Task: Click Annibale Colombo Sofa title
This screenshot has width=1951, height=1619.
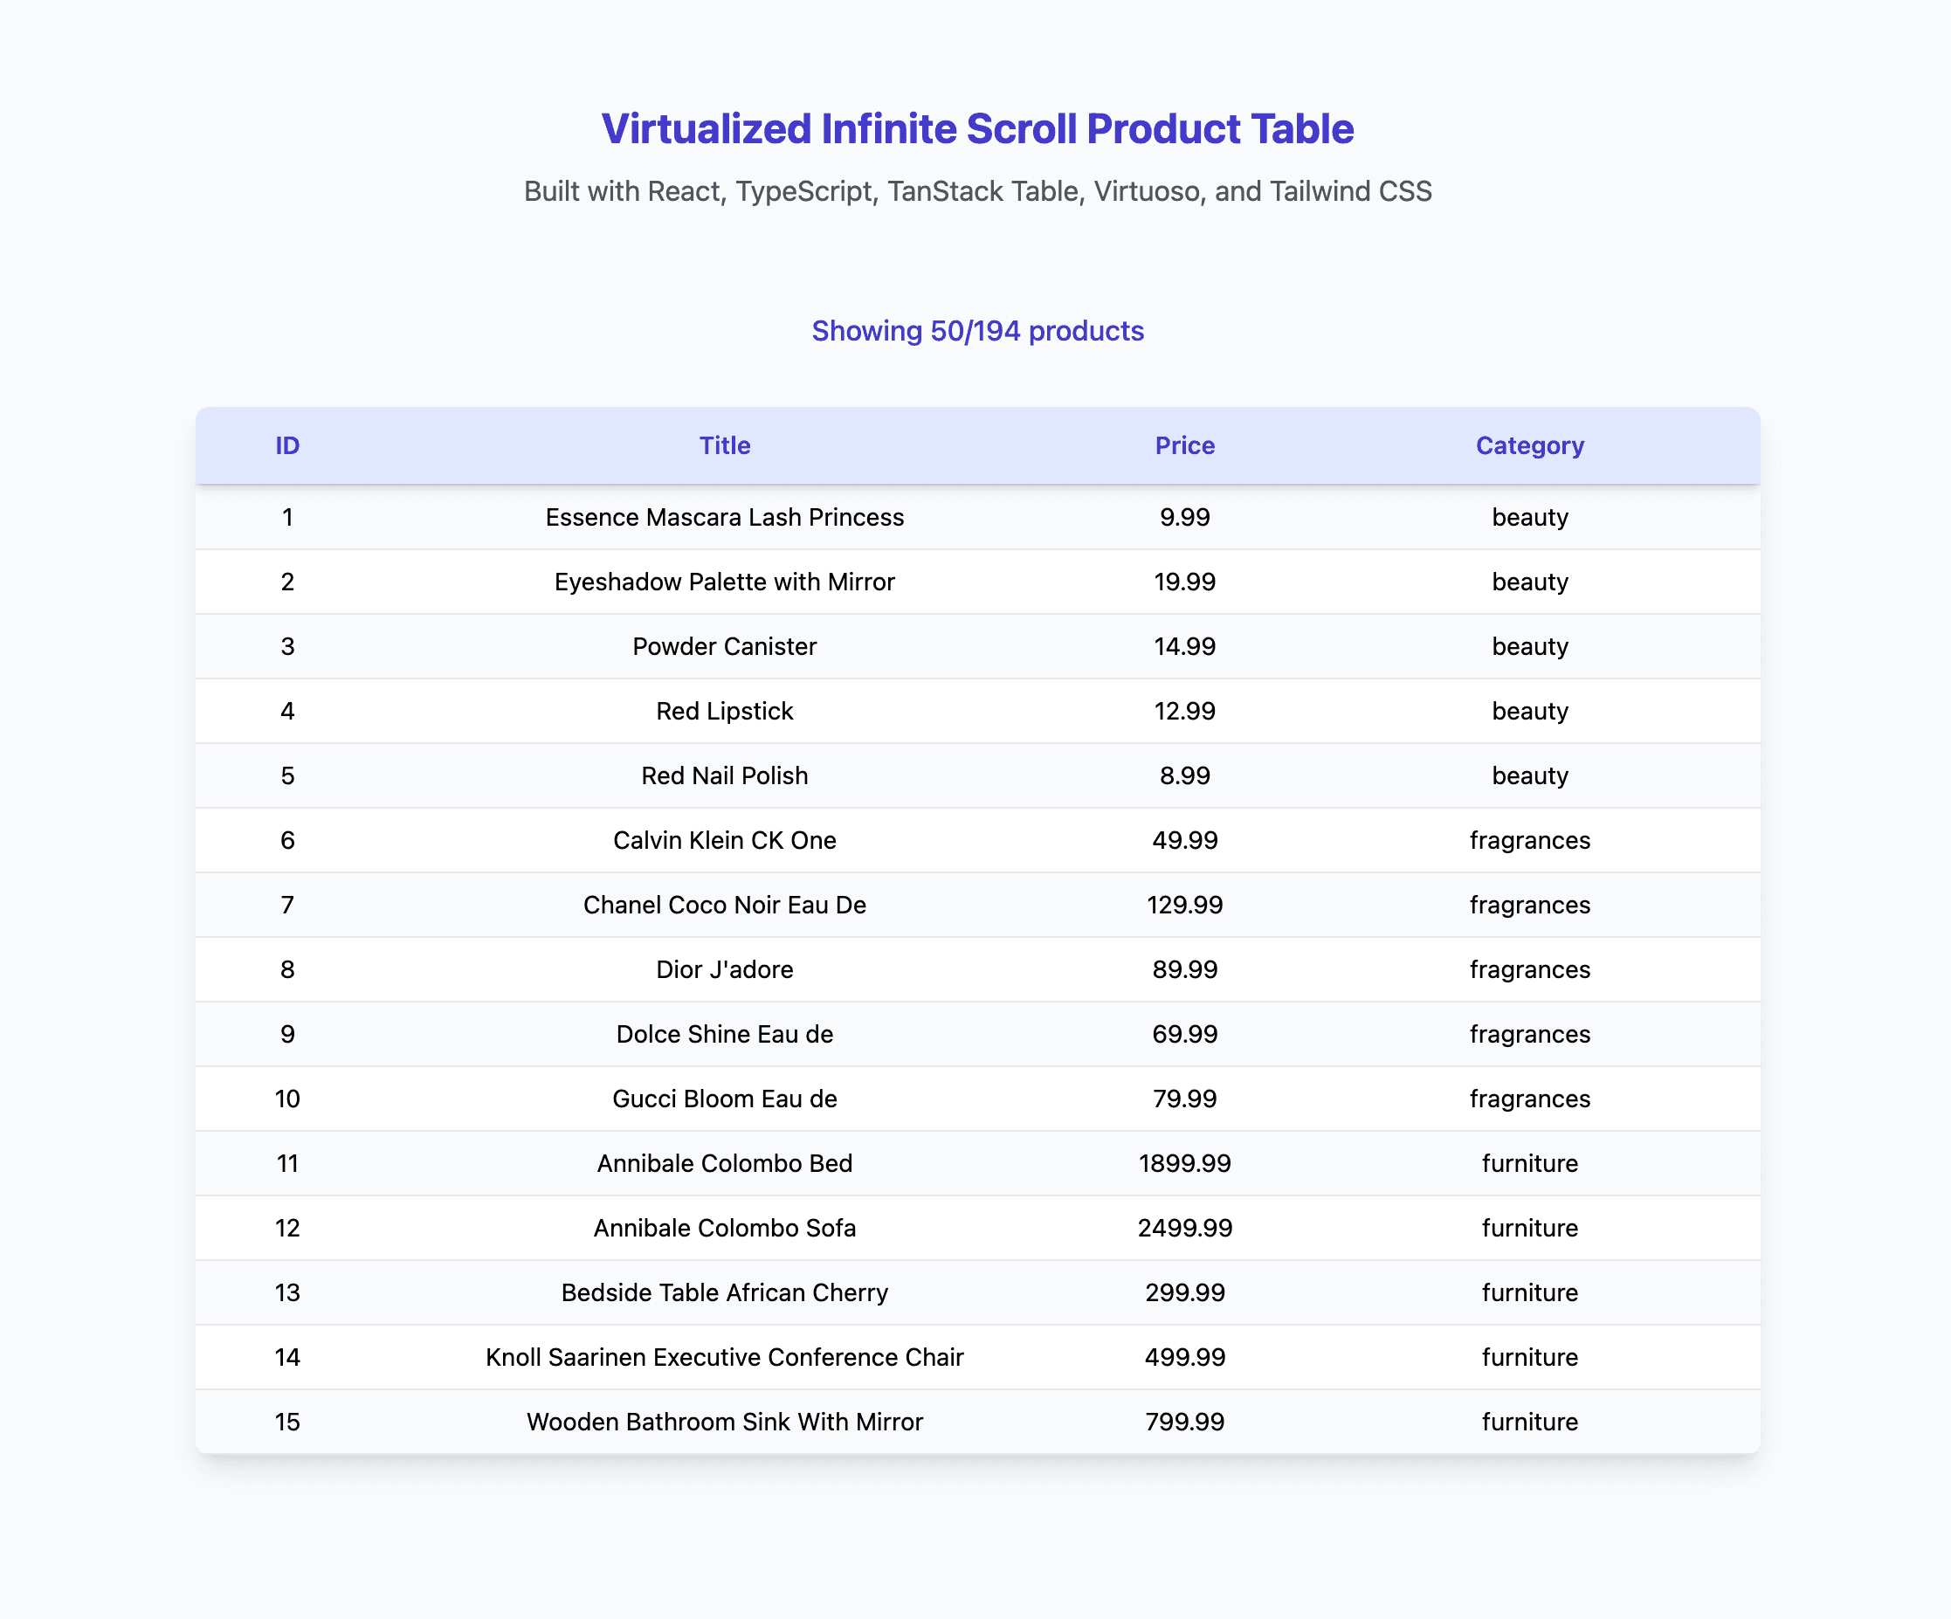Action: 725,1228
